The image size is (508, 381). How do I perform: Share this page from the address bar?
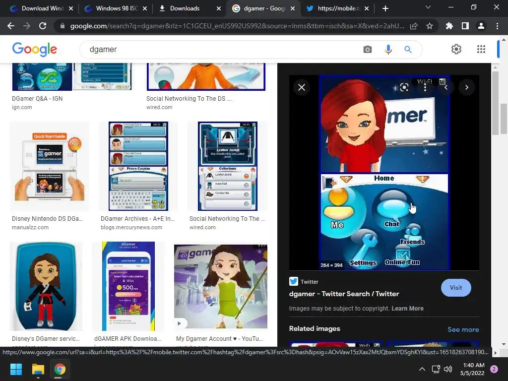(x=414, y=26)
